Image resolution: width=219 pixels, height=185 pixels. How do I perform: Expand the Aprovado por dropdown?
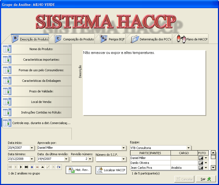pyautogui.click(x=123, y=148)
